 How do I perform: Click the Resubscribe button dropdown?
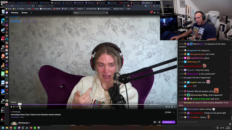pyautogui.click(x=169, y=122)
